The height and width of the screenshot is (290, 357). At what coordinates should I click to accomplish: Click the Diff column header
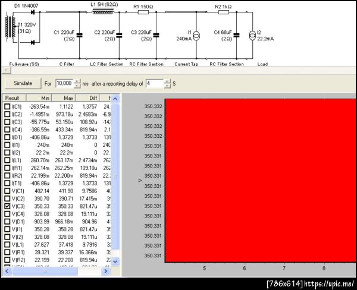coord(87,98)
